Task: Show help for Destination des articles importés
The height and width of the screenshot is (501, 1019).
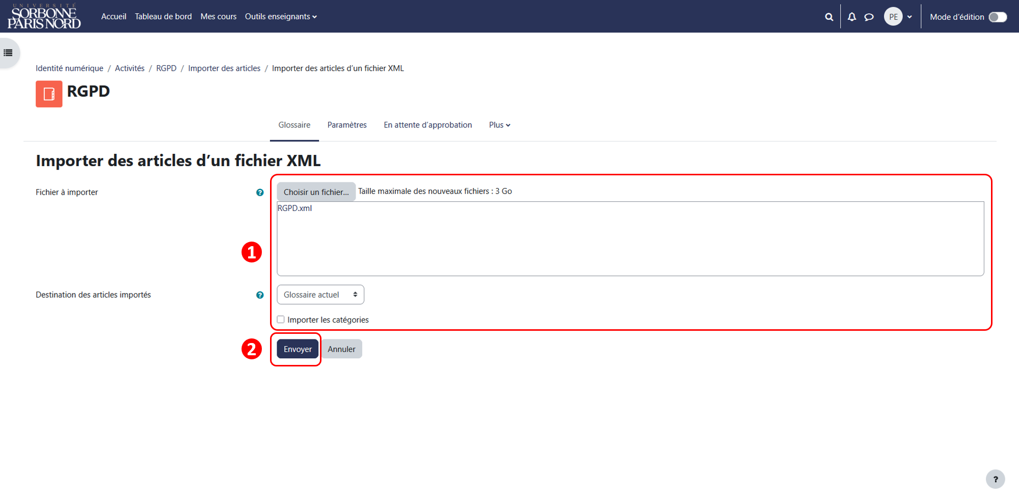Action: click(260, 295)
